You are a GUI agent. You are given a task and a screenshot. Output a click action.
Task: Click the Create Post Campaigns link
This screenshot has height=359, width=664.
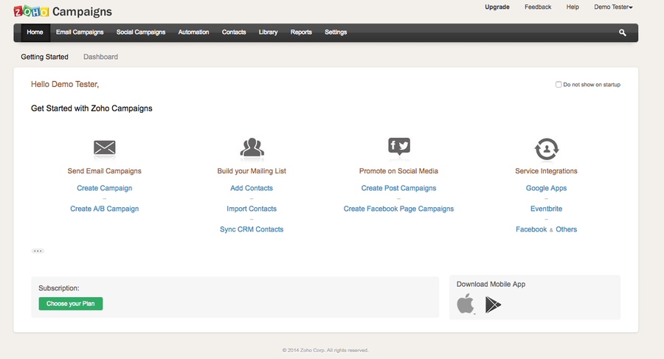(398, 188)
